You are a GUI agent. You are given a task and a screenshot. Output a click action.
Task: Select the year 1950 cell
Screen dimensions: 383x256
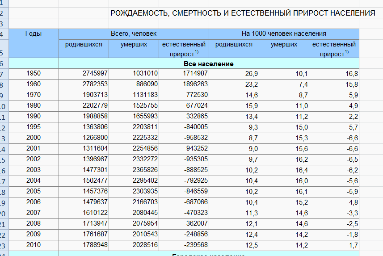[x=34, y=74]
